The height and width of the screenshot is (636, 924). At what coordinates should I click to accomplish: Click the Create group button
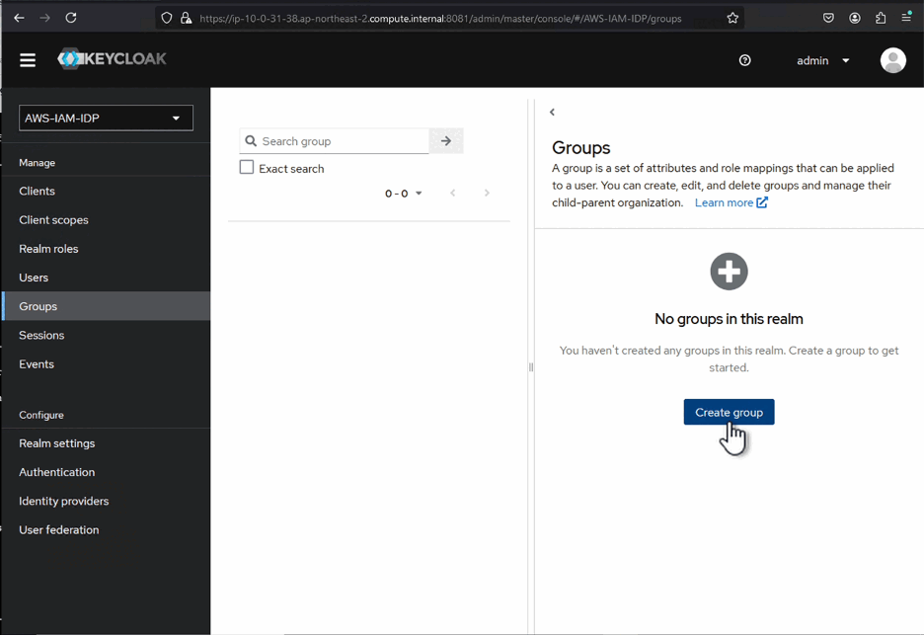pyautogui.click(x=729, y=412)
